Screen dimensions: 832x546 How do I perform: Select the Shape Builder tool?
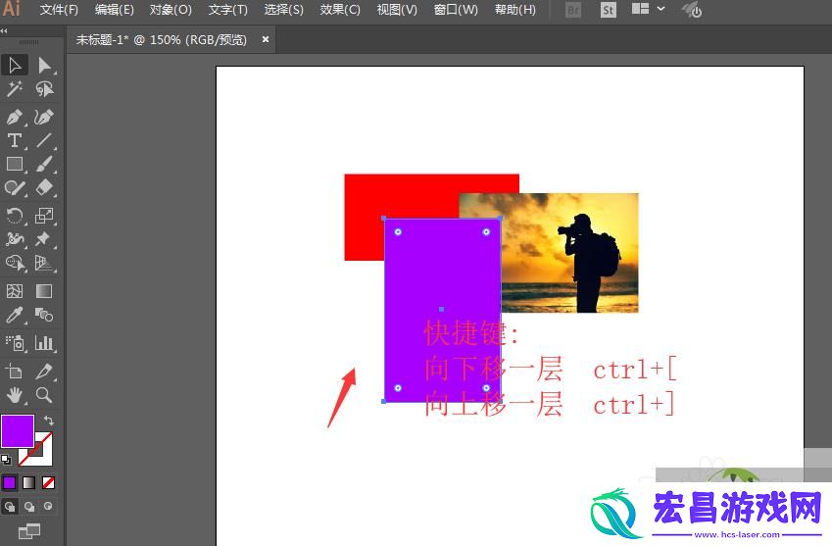[x=15, y=263]
